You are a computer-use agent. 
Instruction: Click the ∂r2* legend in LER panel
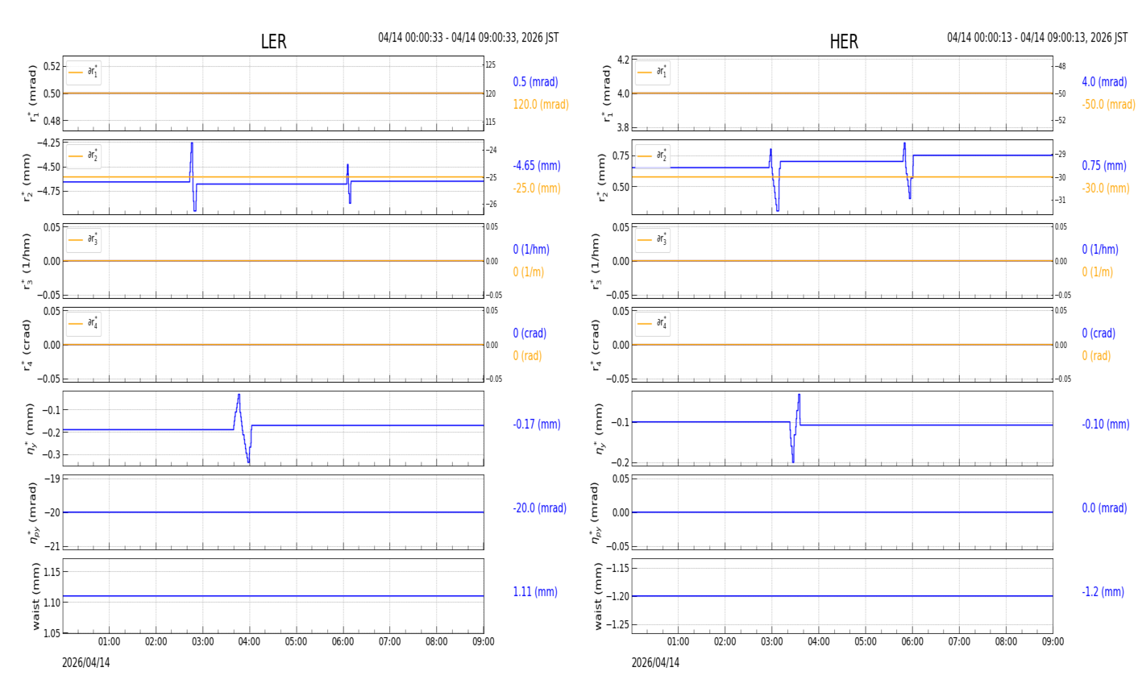pos(84,156)
